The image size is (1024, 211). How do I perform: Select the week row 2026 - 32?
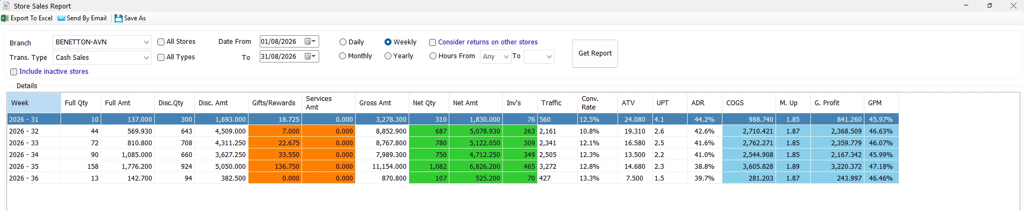[453, 131]
